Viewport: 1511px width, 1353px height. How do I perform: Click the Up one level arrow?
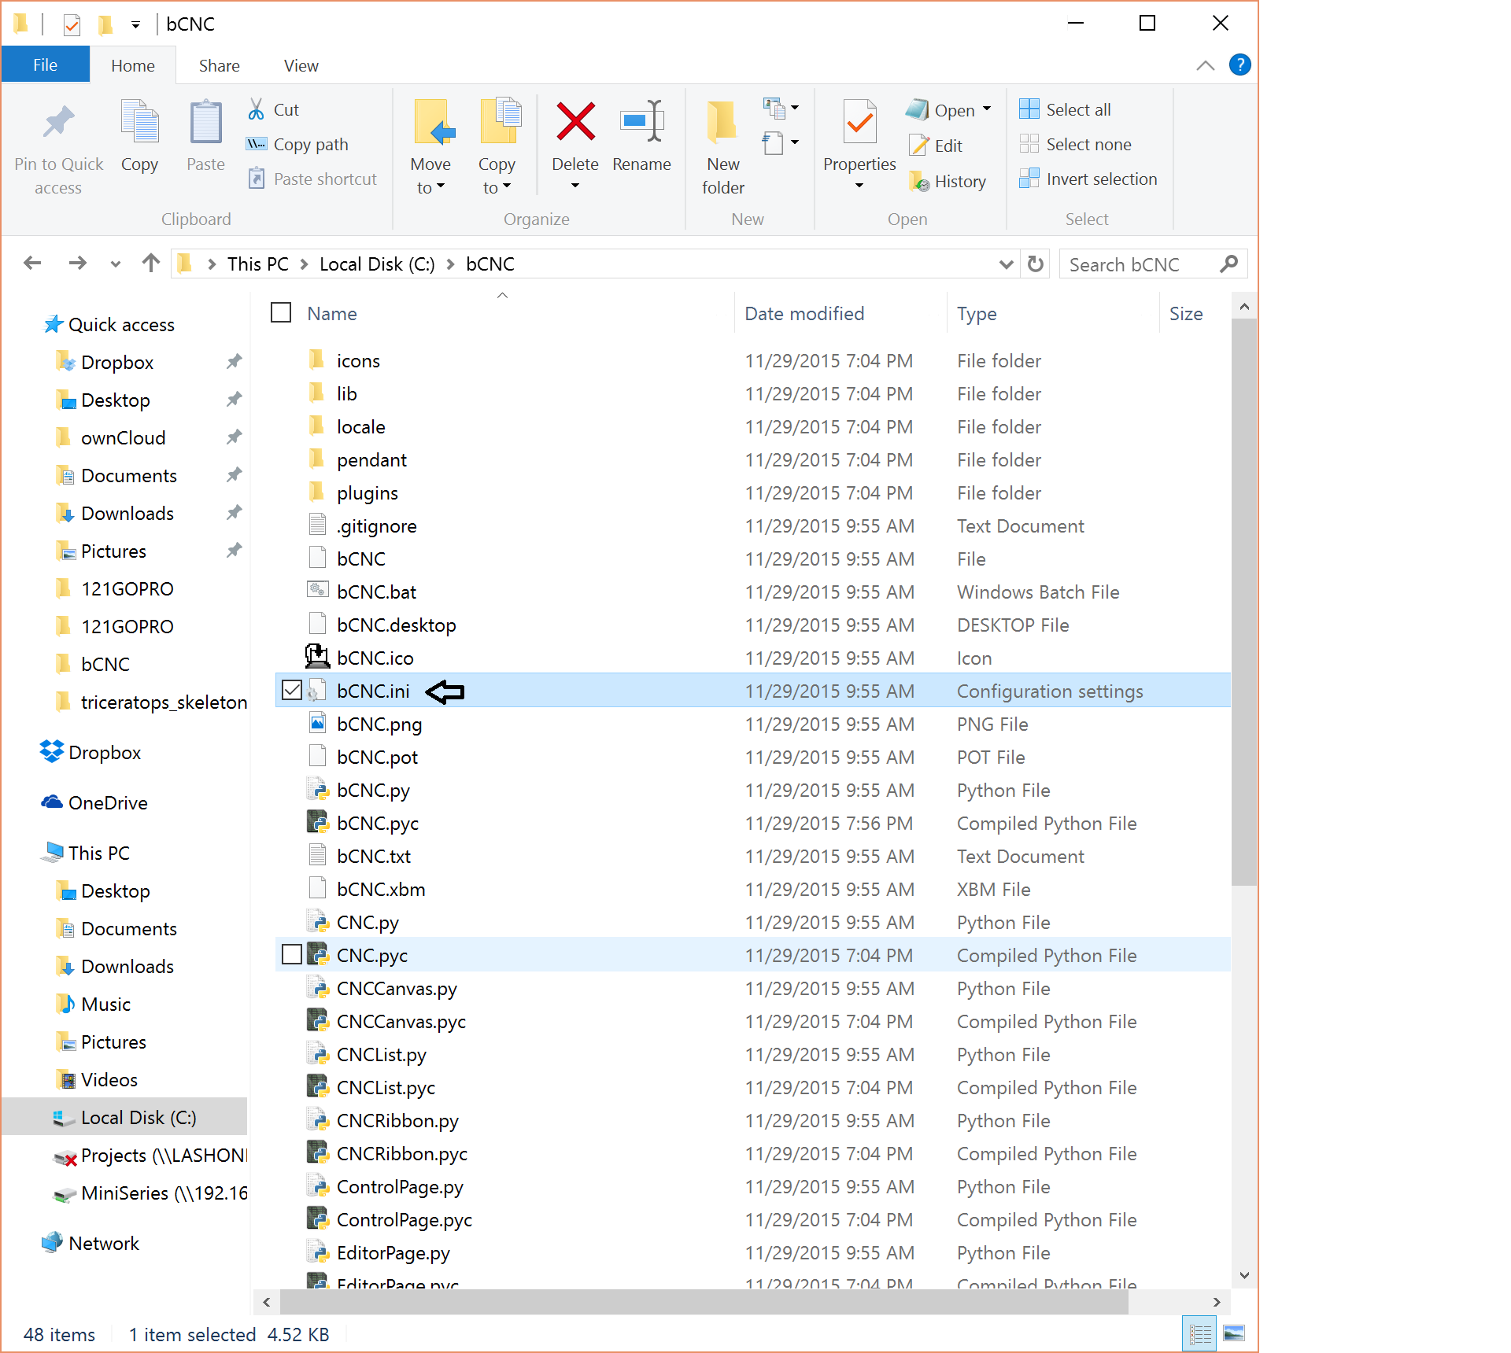[151, 264]
